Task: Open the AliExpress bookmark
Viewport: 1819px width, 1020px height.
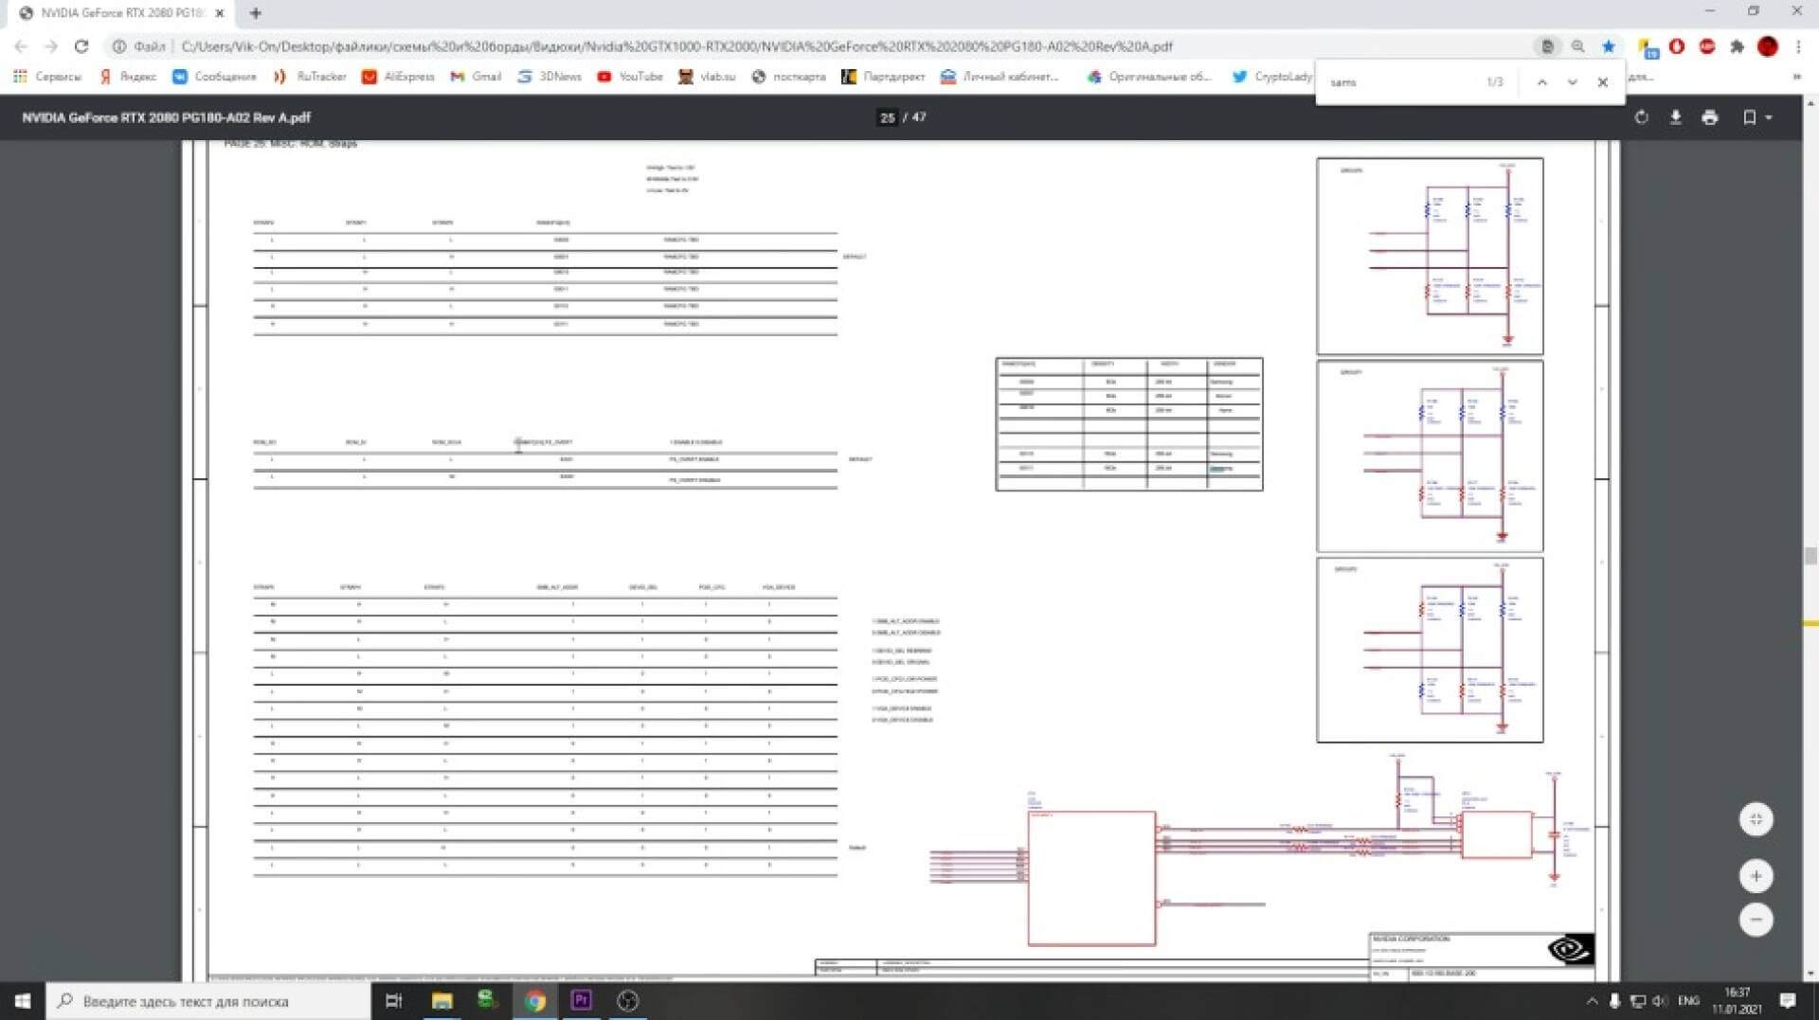Action: click(398, 77)
